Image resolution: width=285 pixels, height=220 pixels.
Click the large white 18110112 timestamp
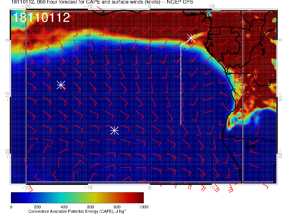41,18
